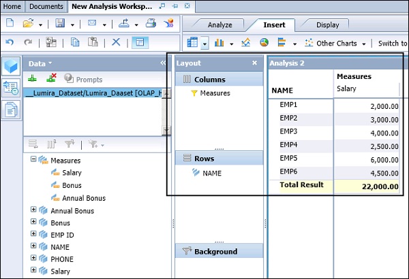Open the crosstab insert dropdown arrow
Screen dimensions: 409x279
tap(205, 44)
